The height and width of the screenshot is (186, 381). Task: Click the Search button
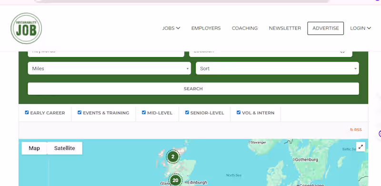pyautogui.click(x=193, y=89)
